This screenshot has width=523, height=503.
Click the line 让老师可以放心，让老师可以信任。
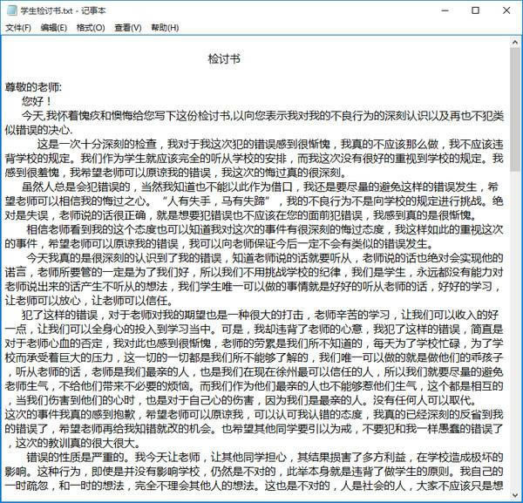[x=90, y=301]
